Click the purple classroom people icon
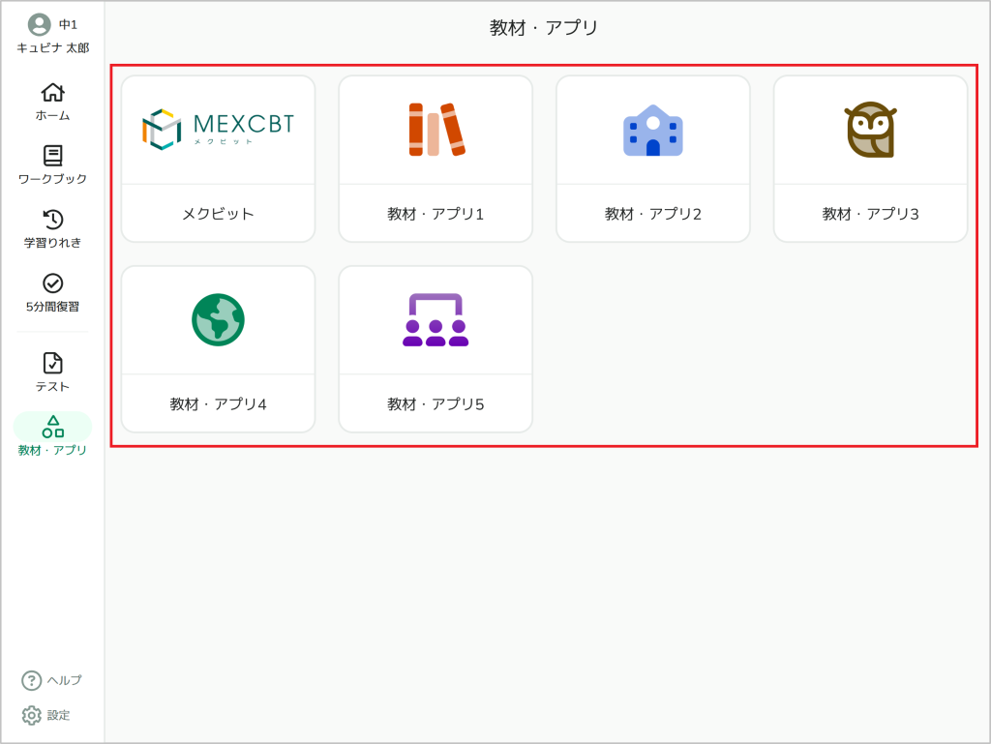The width and height of the screenshot is (991, 744). click(435, 319)
